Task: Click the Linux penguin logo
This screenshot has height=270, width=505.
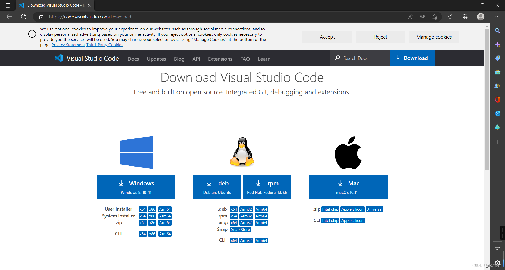Action: coord(242,152)
